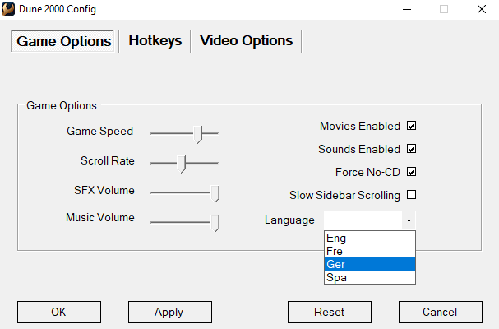The height and width of the screenshot is (329, 499).
Task: Select Eng from the language list
Action: [369, 239]
